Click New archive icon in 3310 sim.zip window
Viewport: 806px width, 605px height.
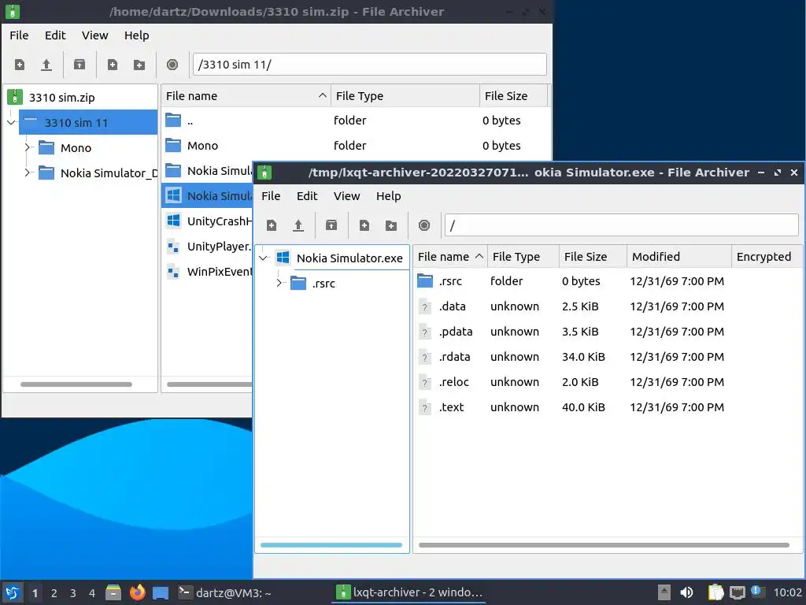20,65
